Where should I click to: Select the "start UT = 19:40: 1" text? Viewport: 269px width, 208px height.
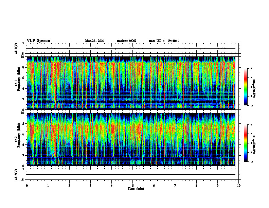pos(164,41)
